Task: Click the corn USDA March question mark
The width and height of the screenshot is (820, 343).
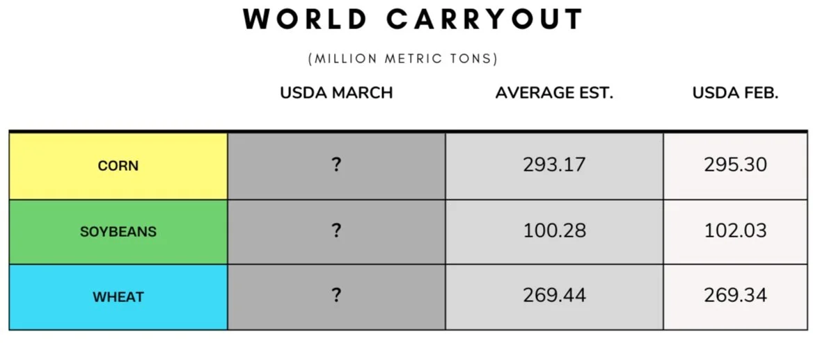Action: [336, 165]
